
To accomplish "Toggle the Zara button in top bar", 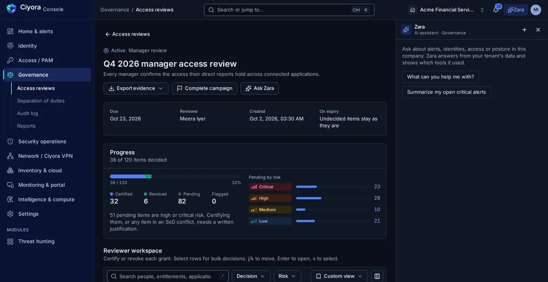I will point(516,10).
